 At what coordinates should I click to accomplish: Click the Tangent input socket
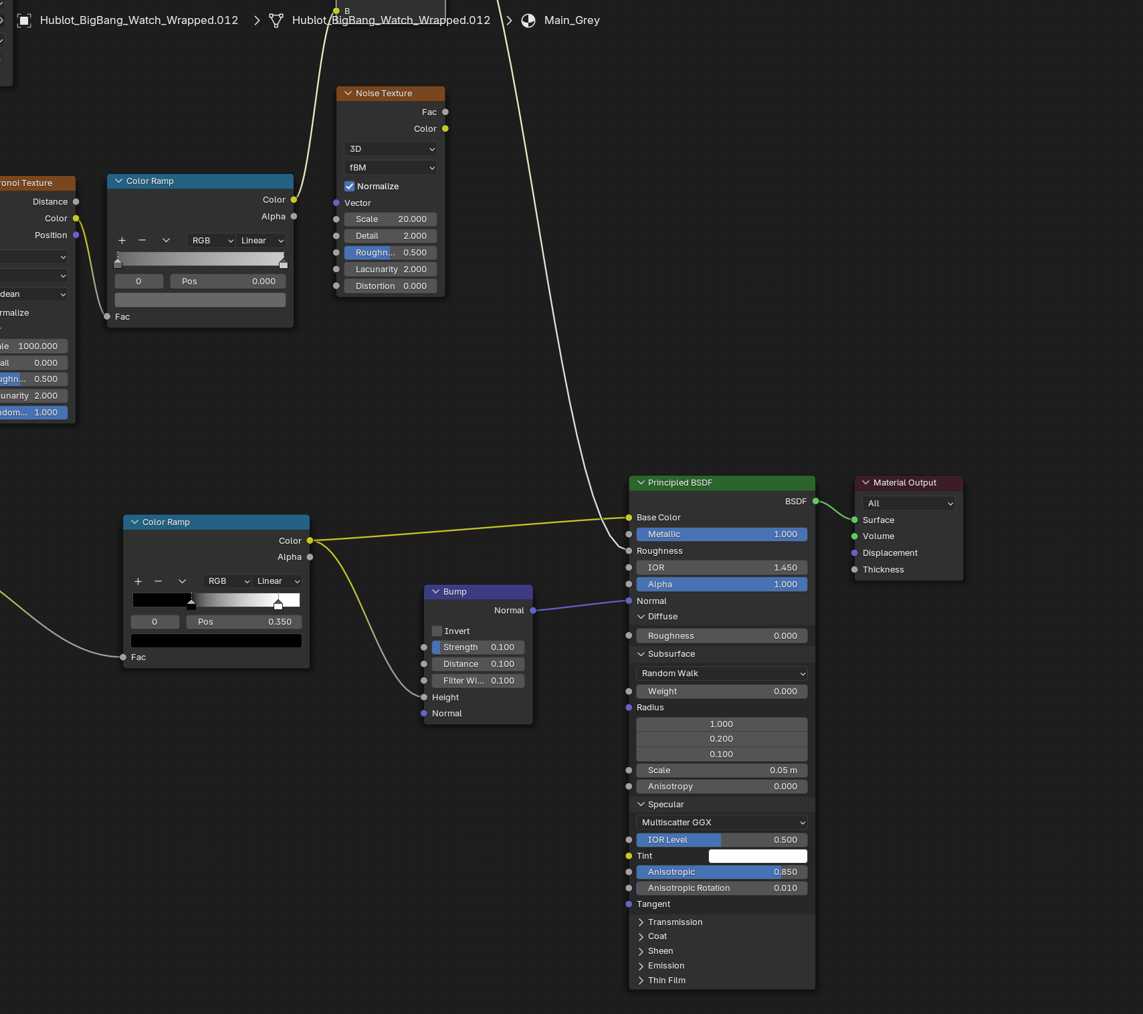coord(629,904)
